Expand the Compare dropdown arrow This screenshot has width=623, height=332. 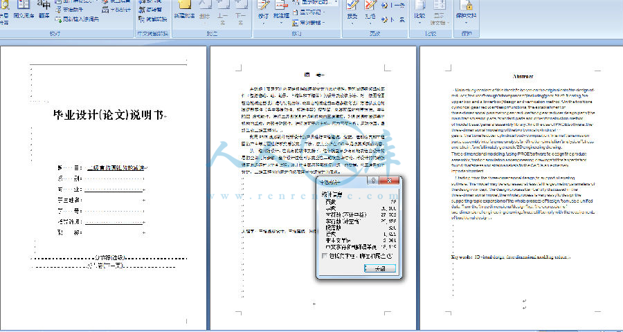click(x=419, y=24)
